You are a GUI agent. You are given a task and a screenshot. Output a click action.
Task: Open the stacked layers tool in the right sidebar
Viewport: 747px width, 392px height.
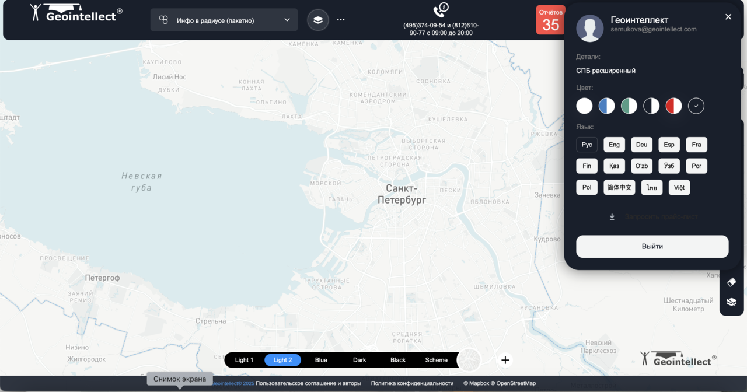point(731,302)
